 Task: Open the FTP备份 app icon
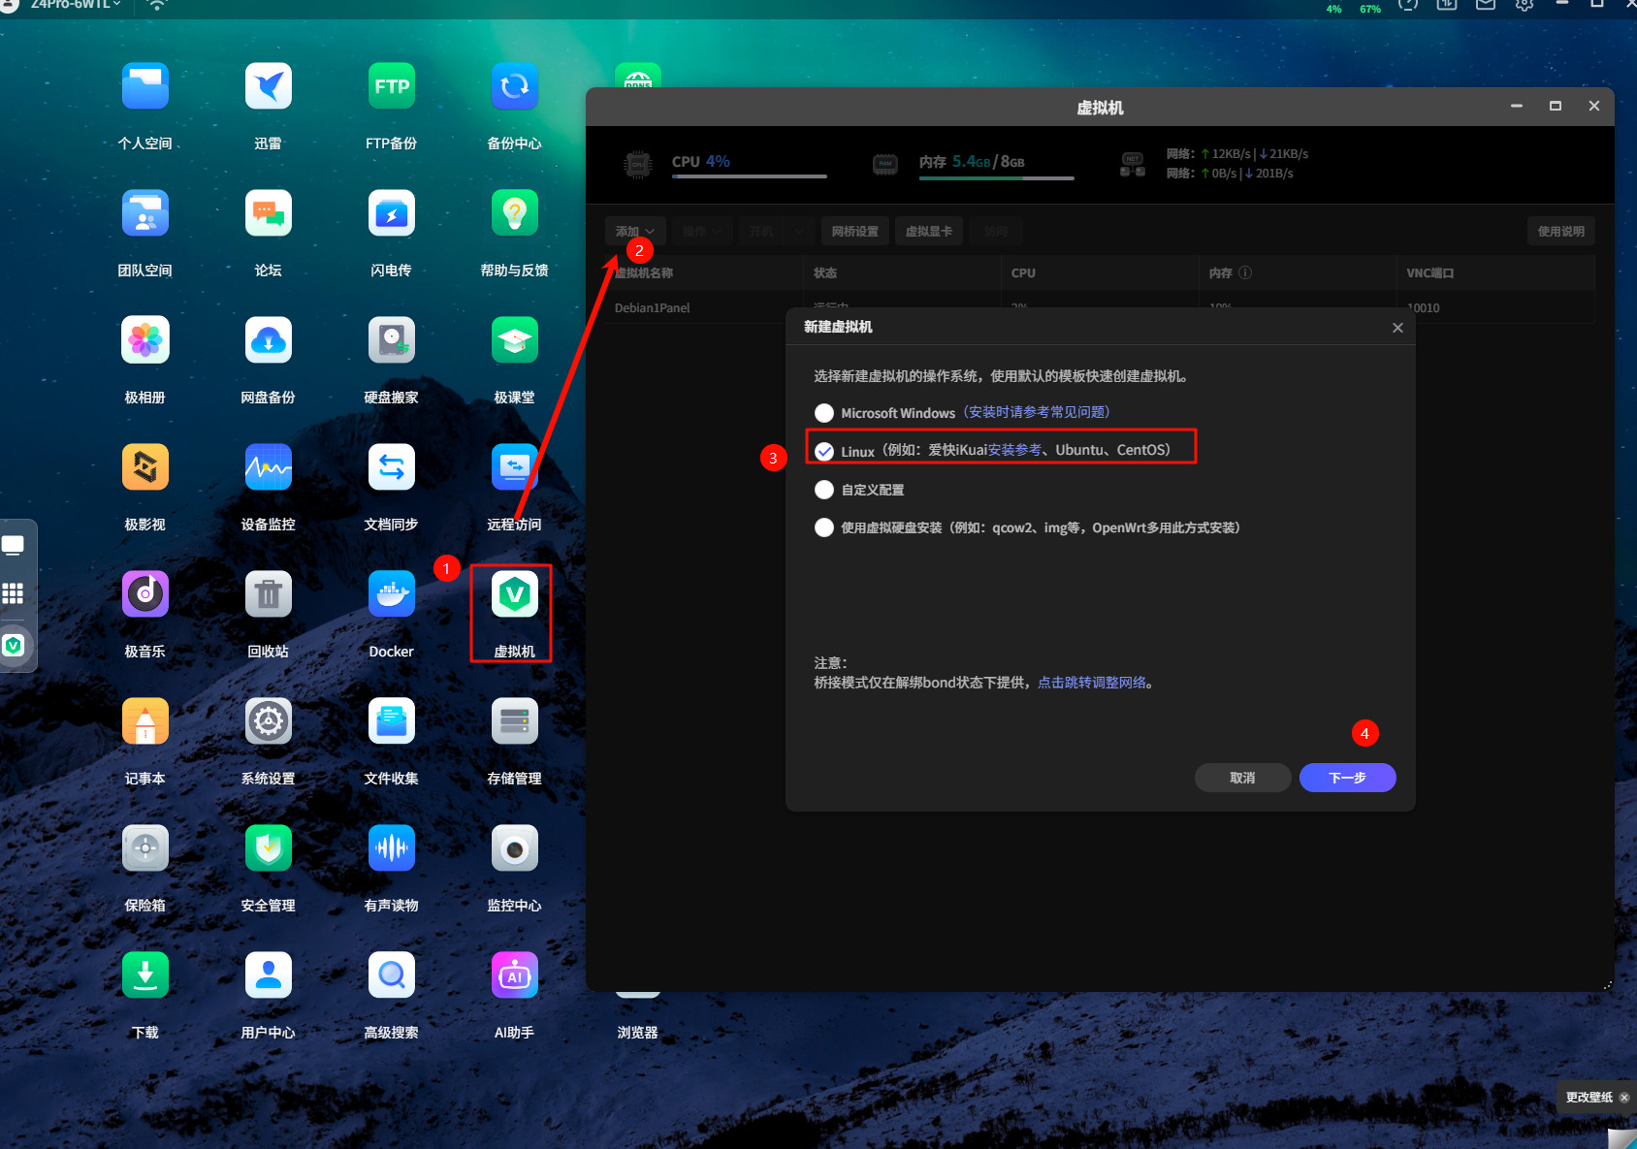pos(391,87)
